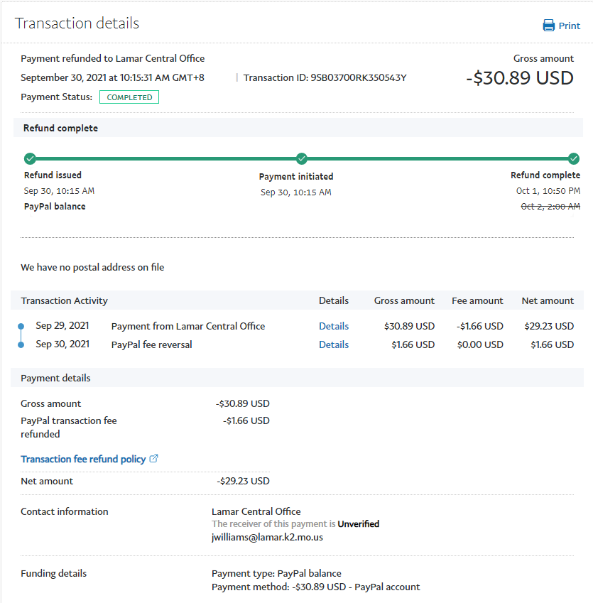Open Details for Payment from Lamar Central Office
The height and width of the screenshot is (603, 593).
pos(333,327)
